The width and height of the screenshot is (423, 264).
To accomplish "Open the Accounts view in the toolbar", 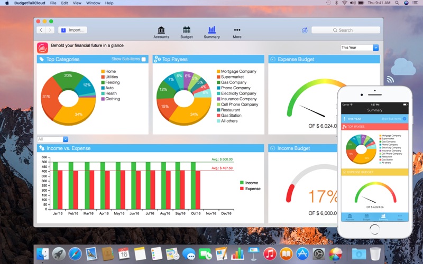I will (x=161, y=33).
